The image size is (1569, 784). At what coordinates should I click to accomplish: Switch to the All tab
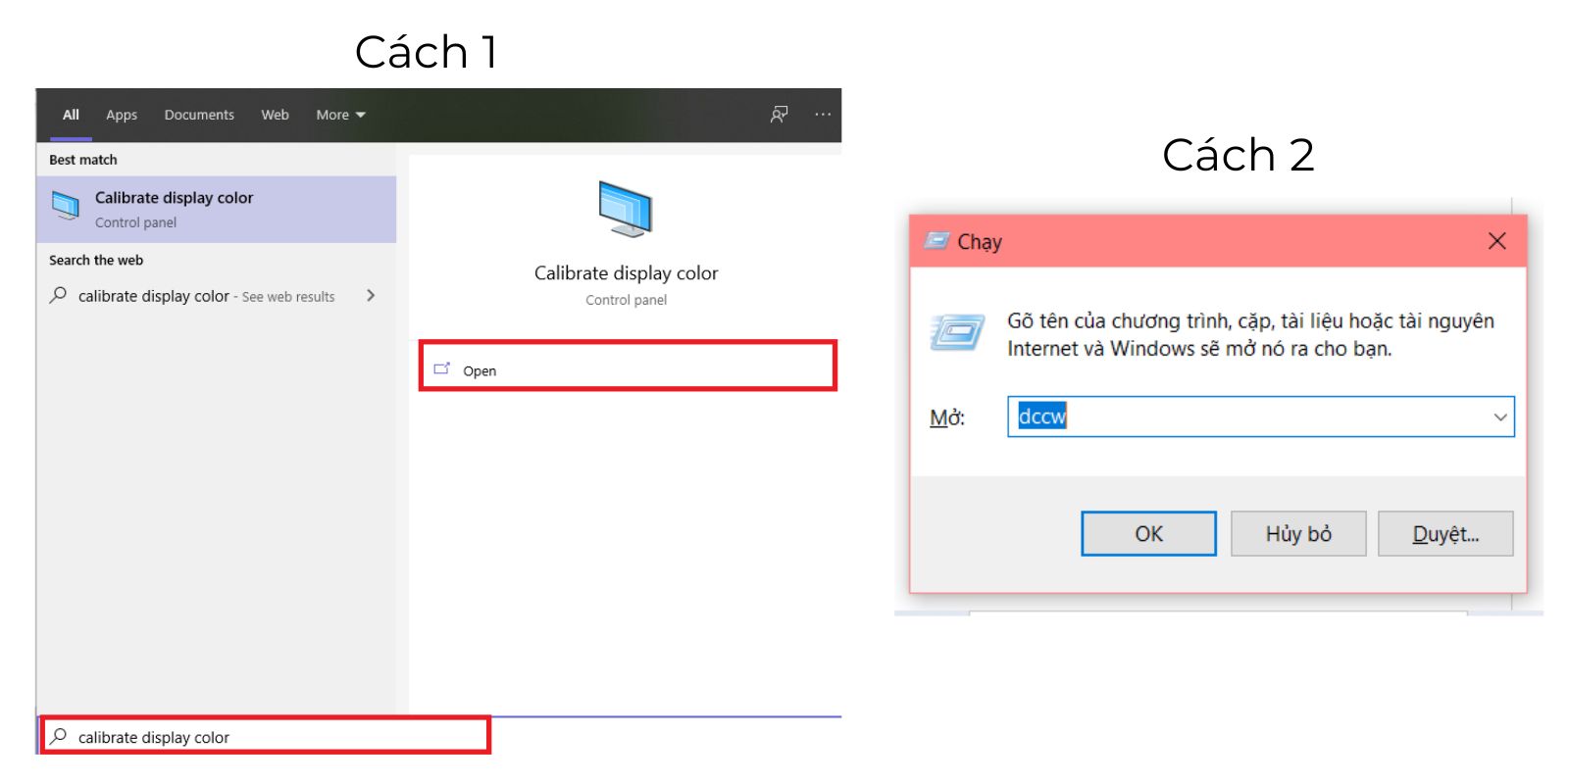point(71,115)
